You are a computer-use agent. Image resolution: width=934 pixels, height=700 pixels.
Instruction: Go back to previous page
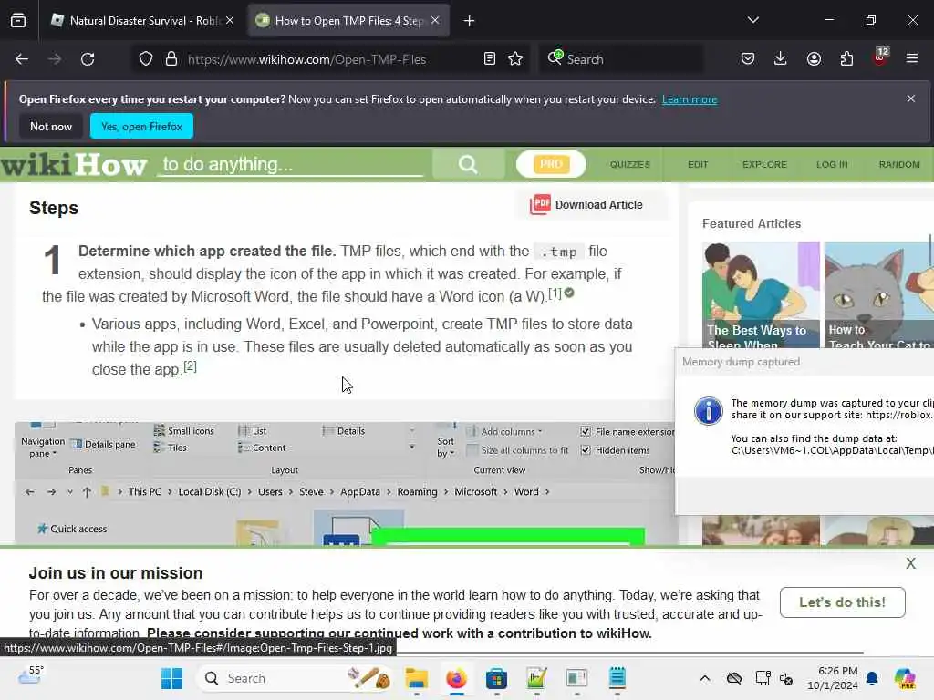pos(22,59)
